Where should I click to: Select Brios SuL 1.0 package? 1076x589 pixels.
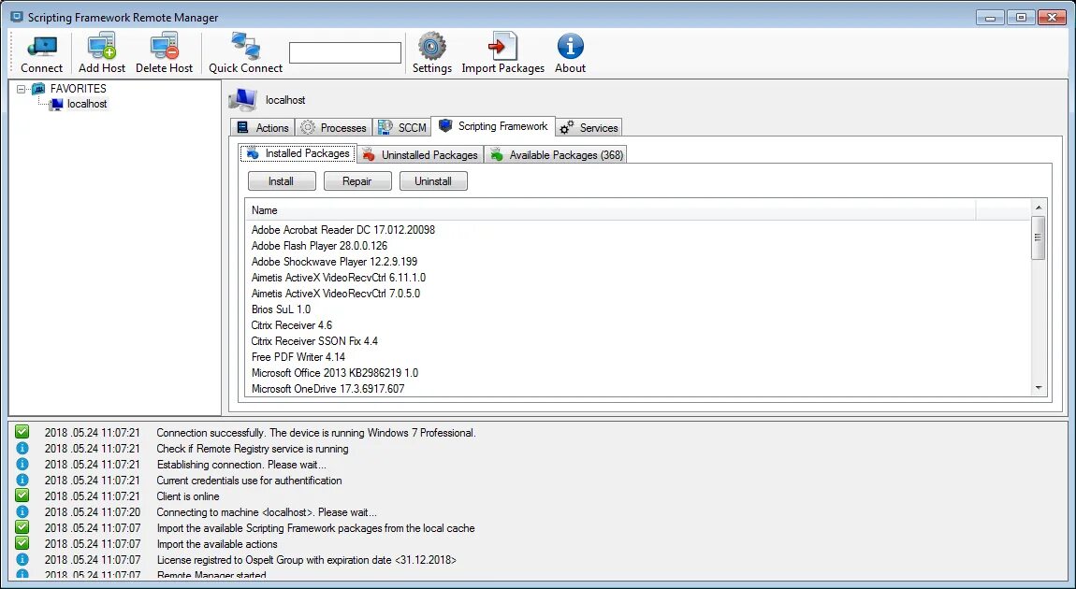pos(281,309)
